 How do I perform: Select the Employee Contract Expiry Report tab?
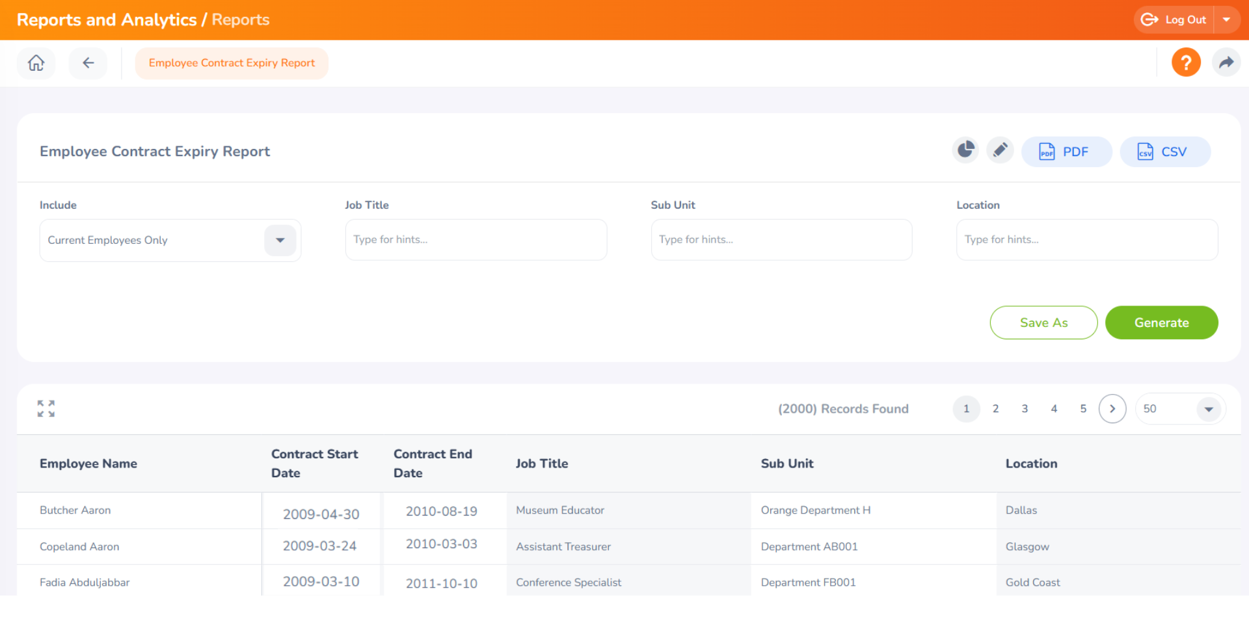[232, 63]
